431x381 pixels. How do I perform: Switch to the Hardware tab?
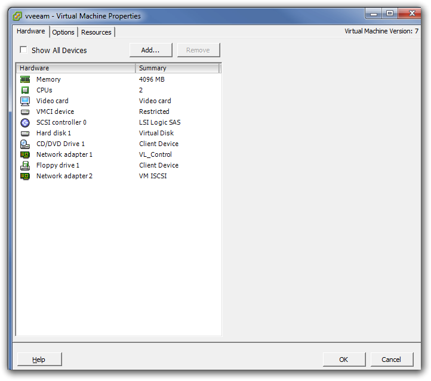pyautogui.click(x=30, y=31)
